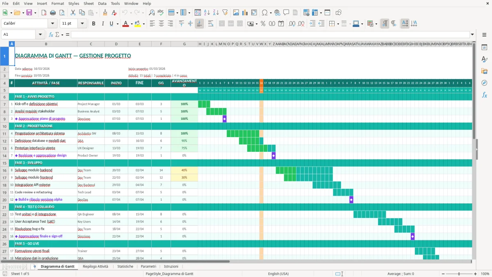Open the font size dropdown

tap(82, 24)
